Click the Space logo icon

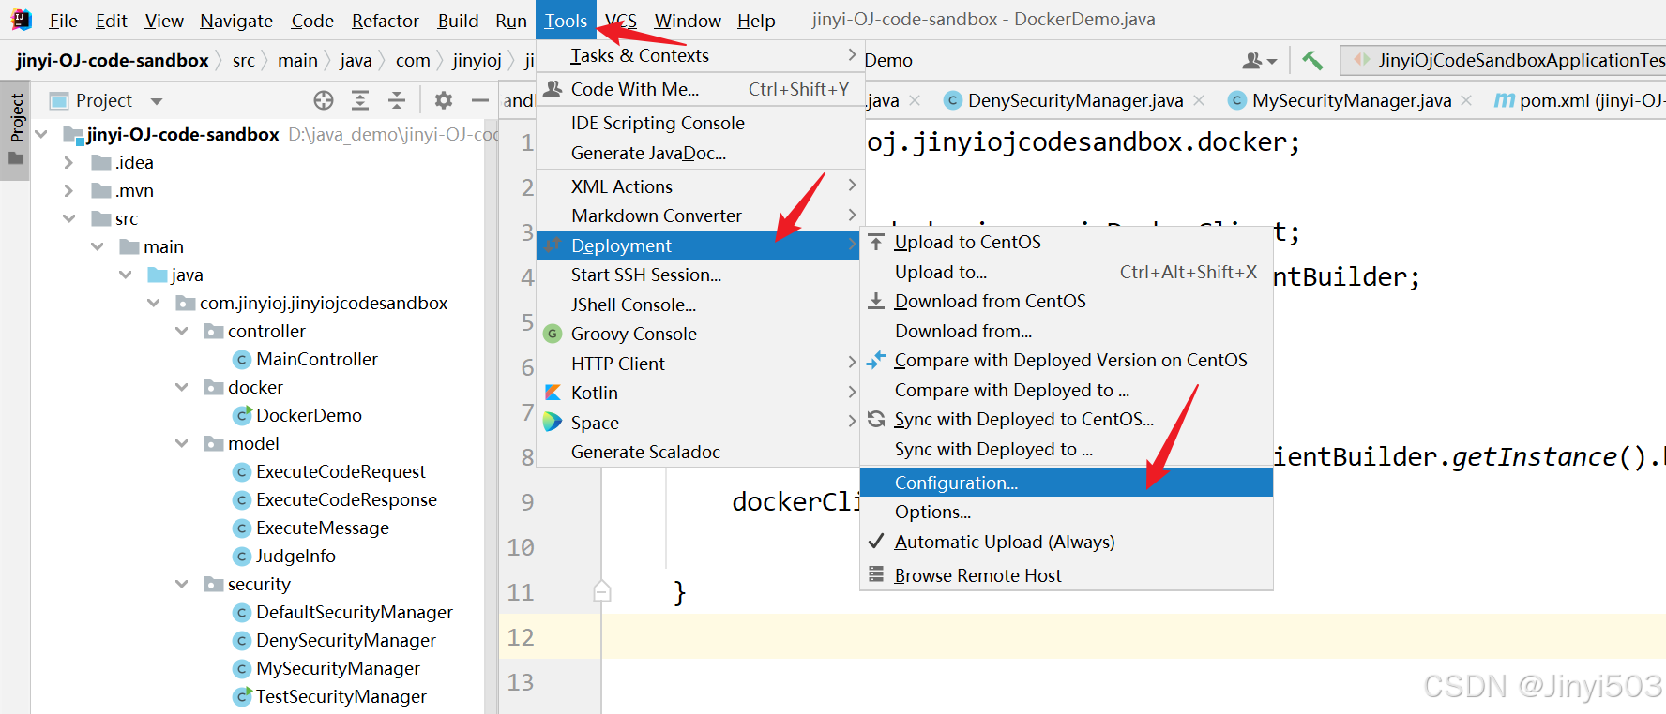pos(553,422)
